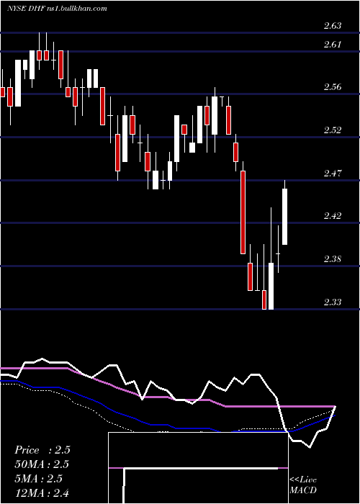360x504 pixels.
Task: Click the 2.33 price level label
Action: tap(333, 302)
